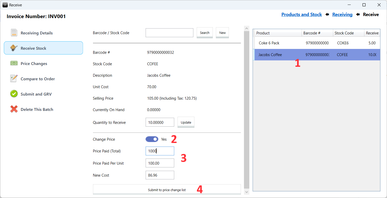
Task: Maximize the Receive window
Action: tap(364, 5)
